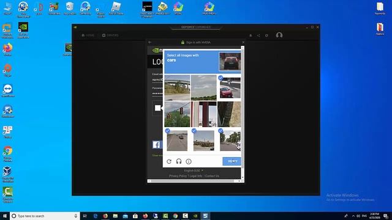Open NVIDIA GeForce Experience taskbar icon
The image size is (392, 220).
(x=195, y=216)
